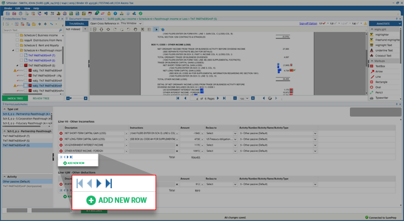Collapse the Highlight section in Annotate panel

point(372,29)
